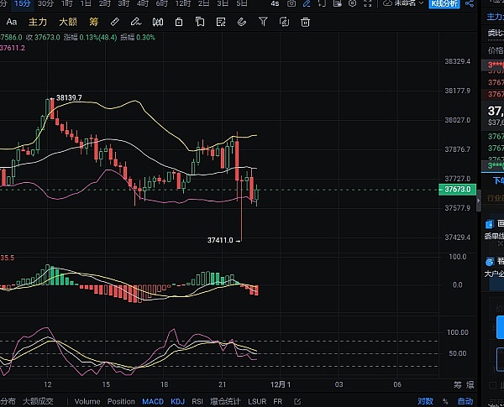Add the RSI indicator
504x407 pixels.
(198, 401)
